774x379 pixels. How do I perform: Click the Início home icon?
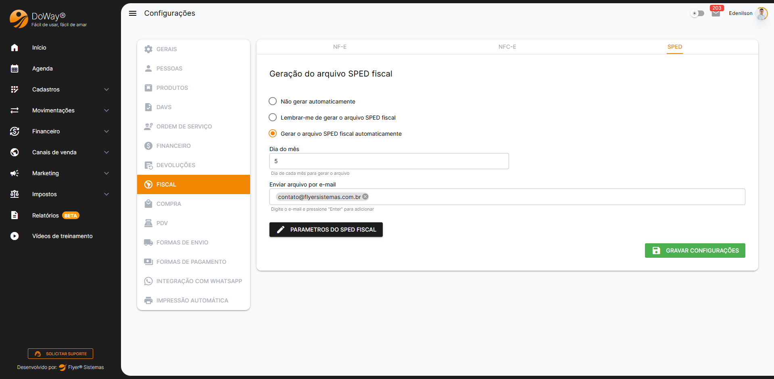click(x=15, y=48)
